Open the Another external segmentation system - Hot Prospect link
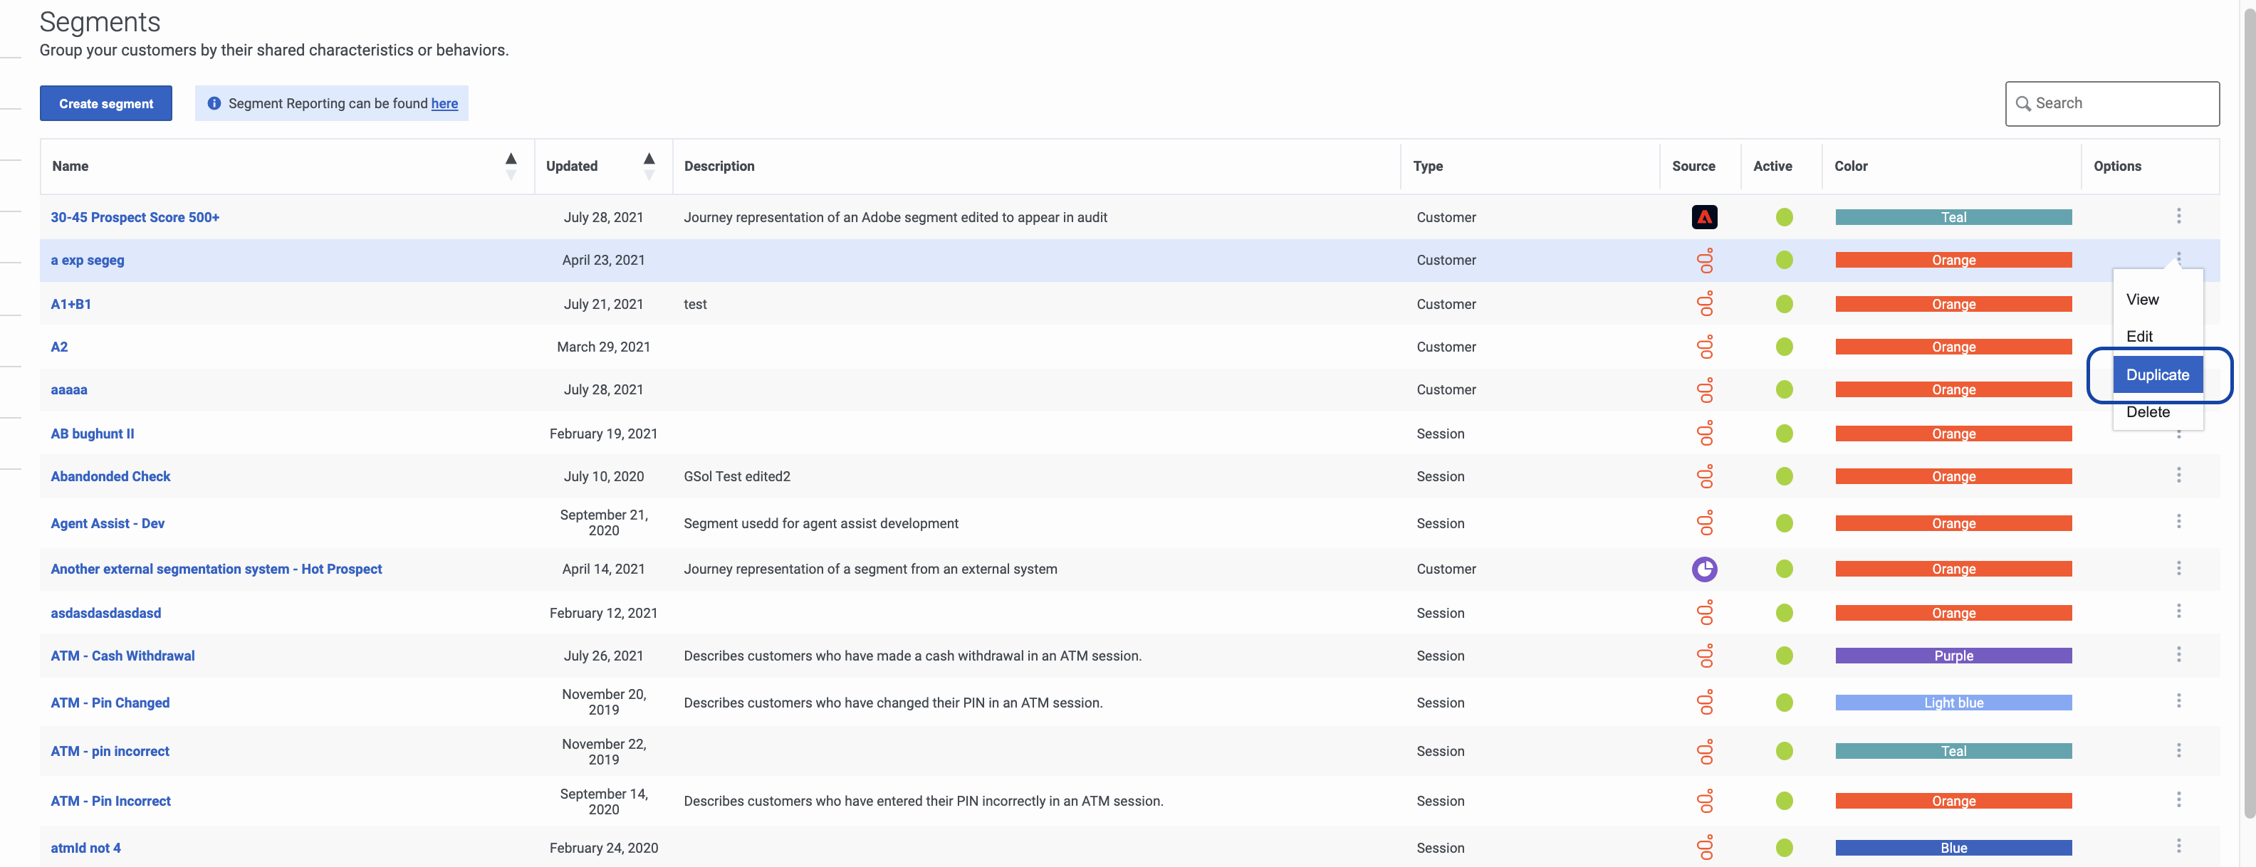2256x867 pixels. click(216, 569)
